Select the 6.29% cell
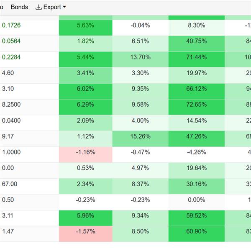 [86, 105]
